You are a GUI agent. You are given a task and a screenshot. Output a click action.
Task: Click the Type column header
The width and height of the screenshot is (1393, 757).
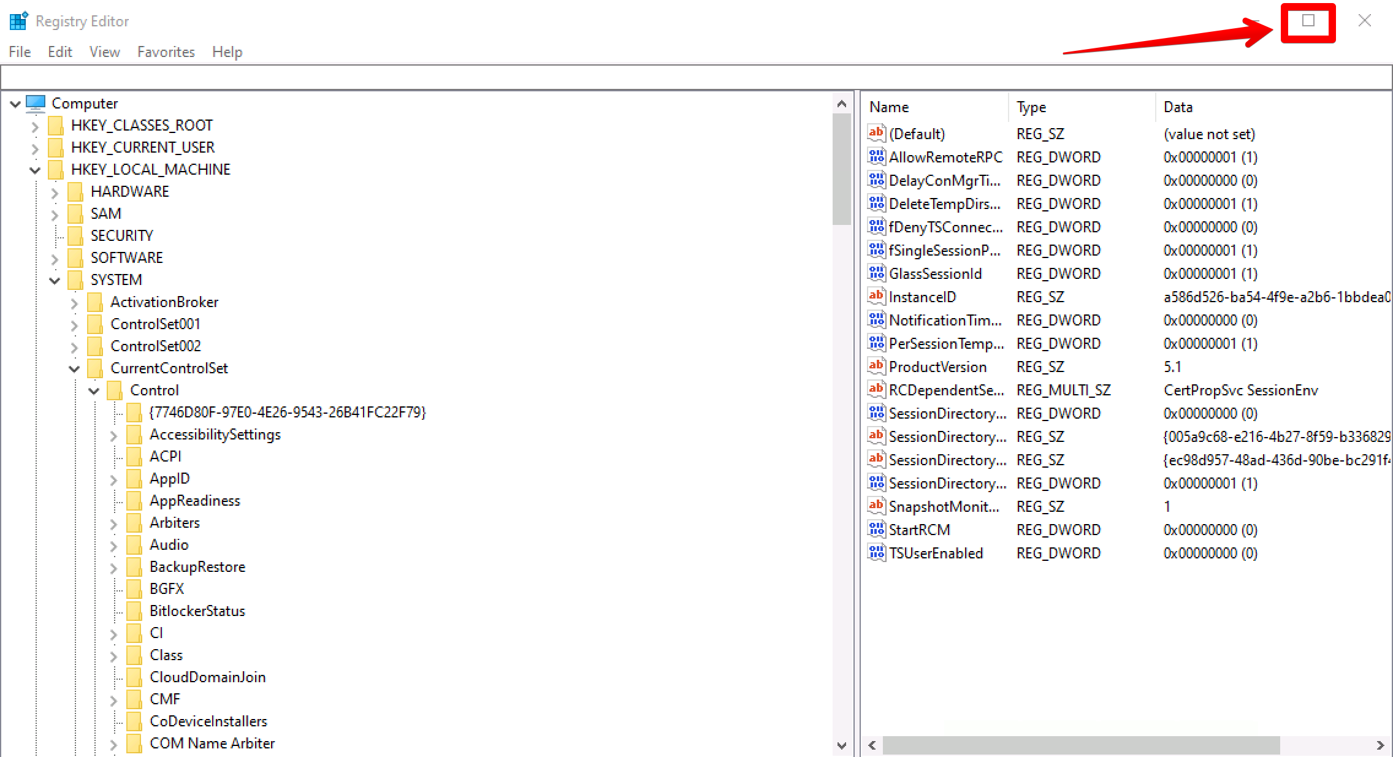pos(1031,107)
